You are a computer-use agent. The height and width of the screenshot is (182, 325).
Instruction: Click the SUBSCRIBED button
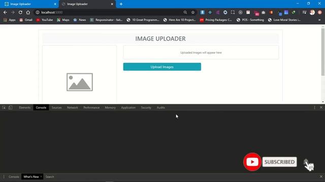[279, 162]
